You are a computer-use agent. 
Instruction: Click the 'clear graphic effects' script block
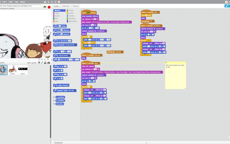coord(90,16)
